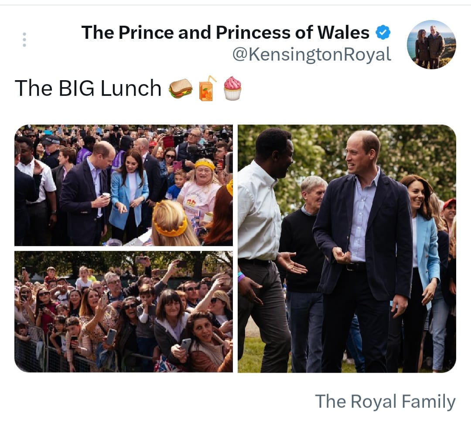The height and width of the screenshot is (424, 471).
Task: Click the blue verified checkmark badge
Action: tap(383, 32)
